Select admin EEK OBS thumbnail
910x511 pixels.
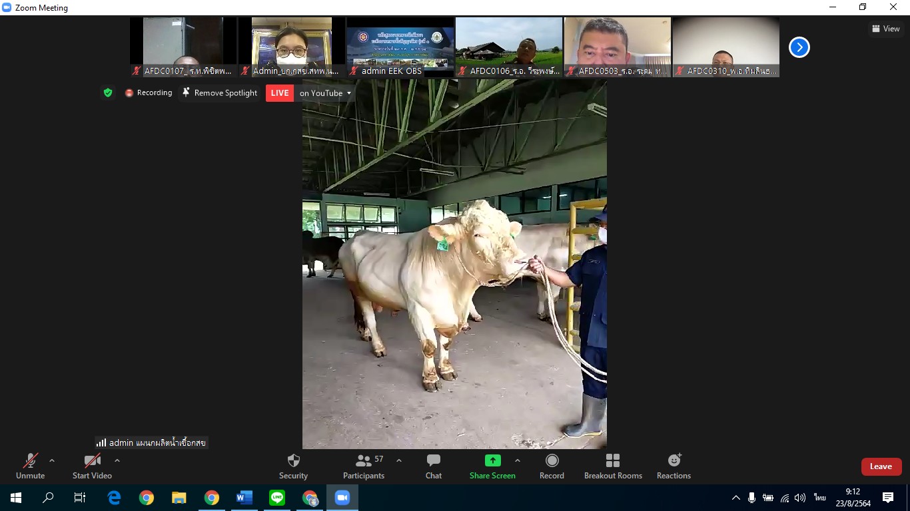tap(400, 47)
